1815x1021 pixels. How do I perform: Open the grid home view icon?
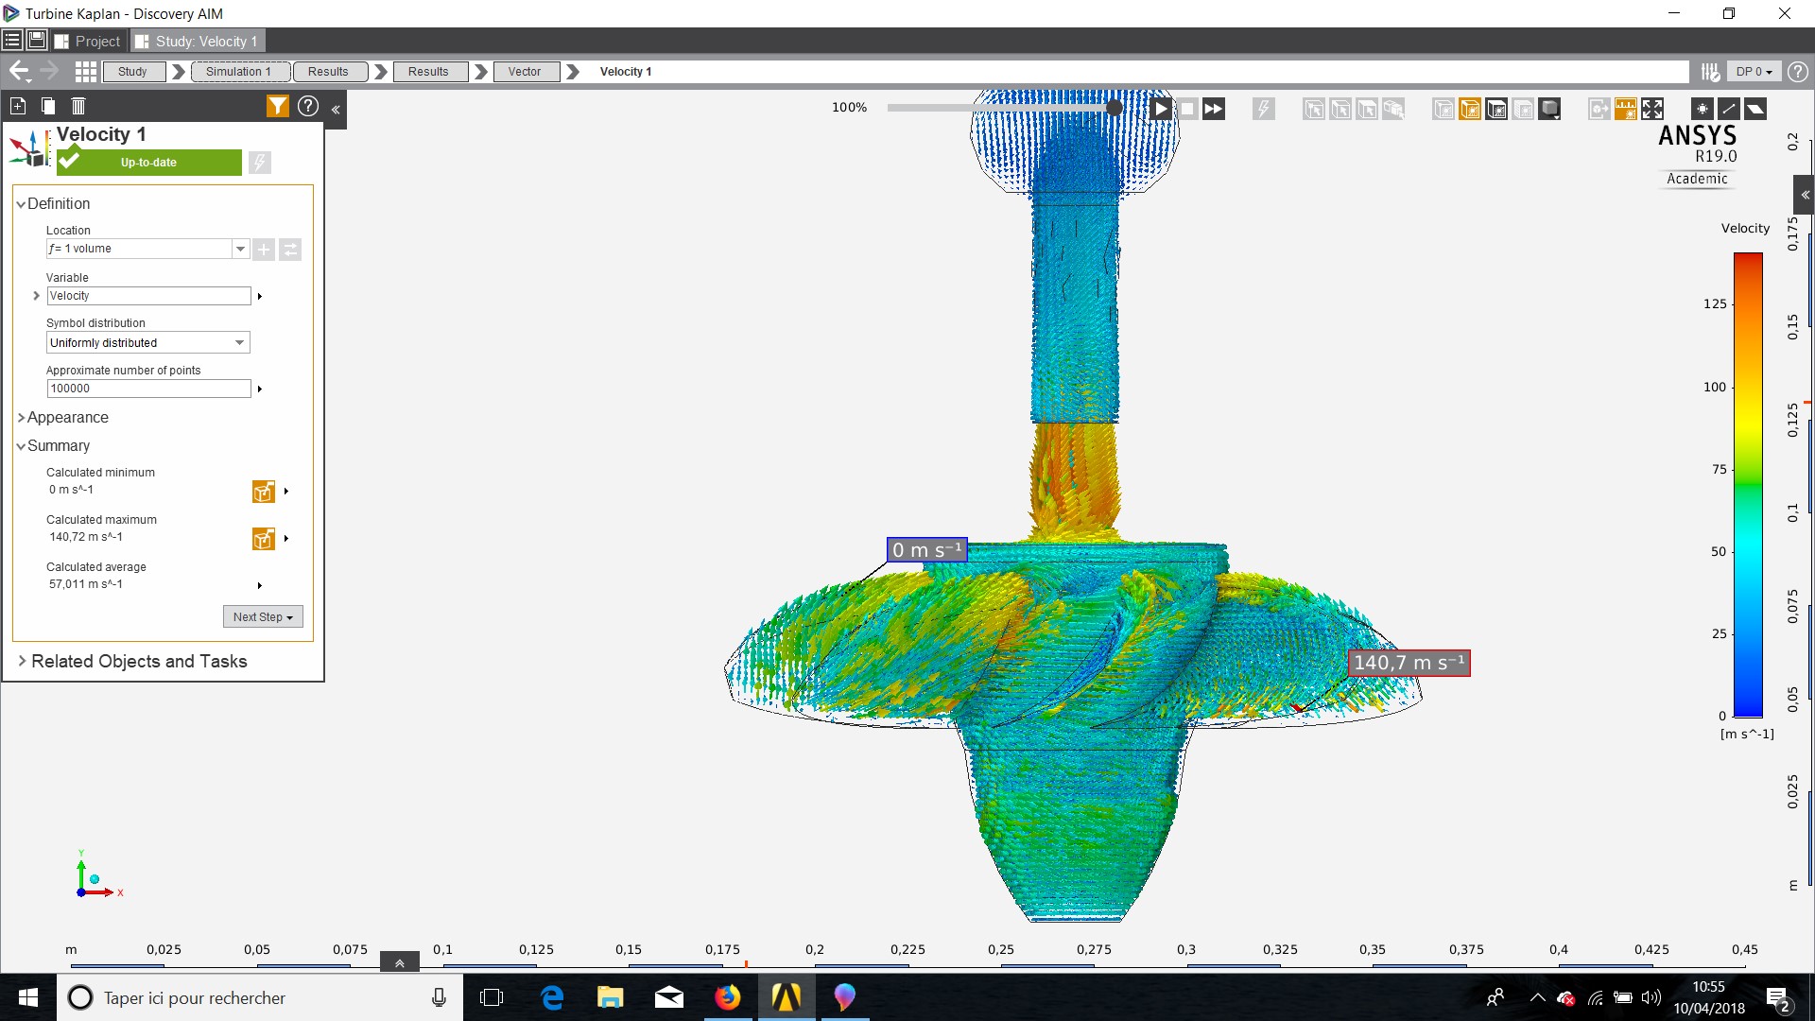(86, 71)
